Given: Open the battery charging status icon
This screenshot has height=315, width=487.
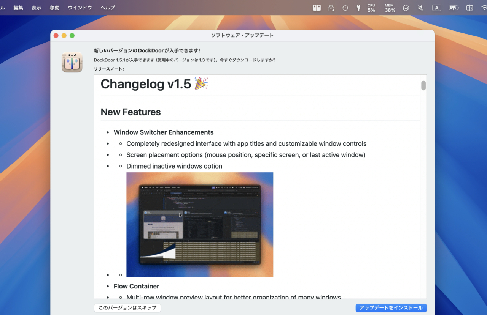Looking at the screenshot, I should click(x=454, y=8).
